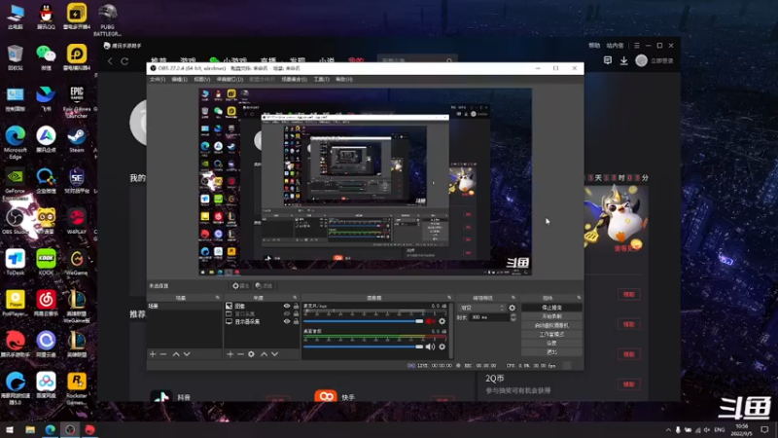
Task: Open settings gear for microphone audio channel
Action: [x=442, y=321]
